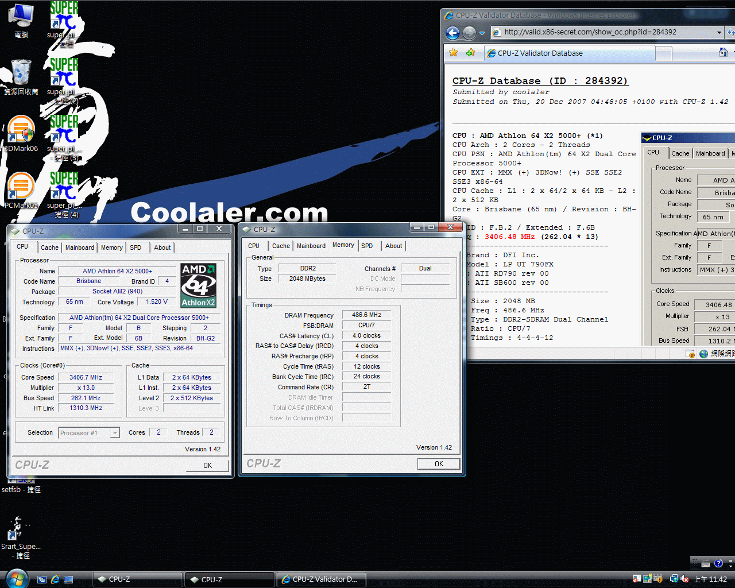The width and height of the screenshot is (735, 588).
Task: Click the CPU/7 FSB:DRAM value
Action: [x=367, y=325]
